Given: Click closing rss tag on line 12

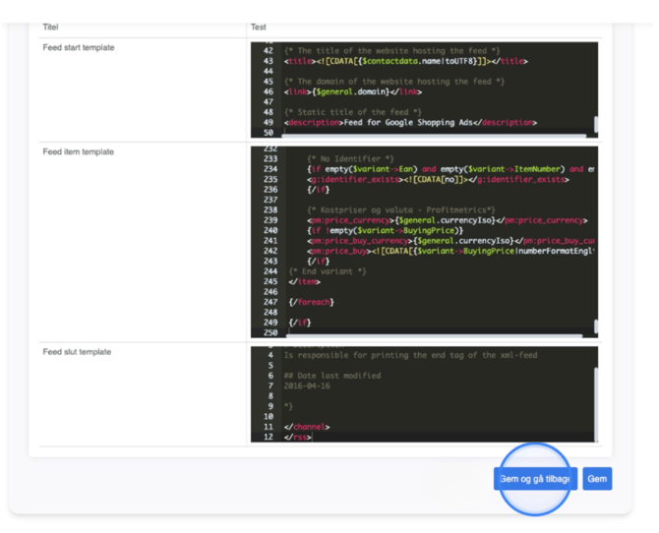Looking at the screenshot, I should click(x=297, y=438).
